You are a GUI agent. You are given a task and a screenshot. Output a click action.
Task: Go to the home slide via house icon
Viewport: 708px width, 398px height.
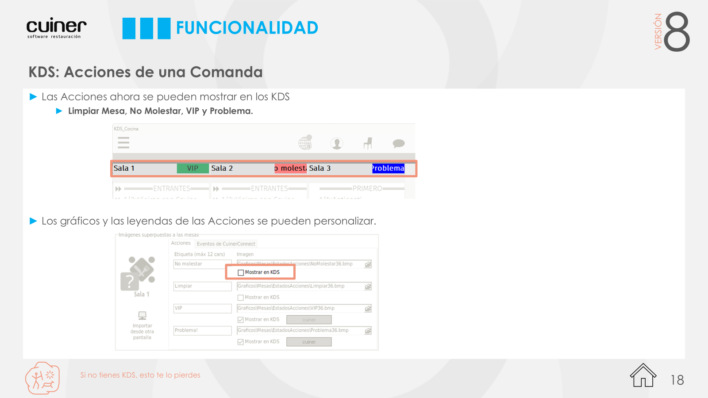pyautogui.click(x=643, y=375)
